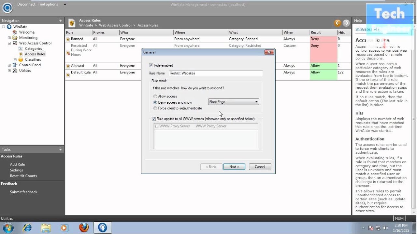Click the volume icon in system tray
417x234 pixels.
pos(386,228)
